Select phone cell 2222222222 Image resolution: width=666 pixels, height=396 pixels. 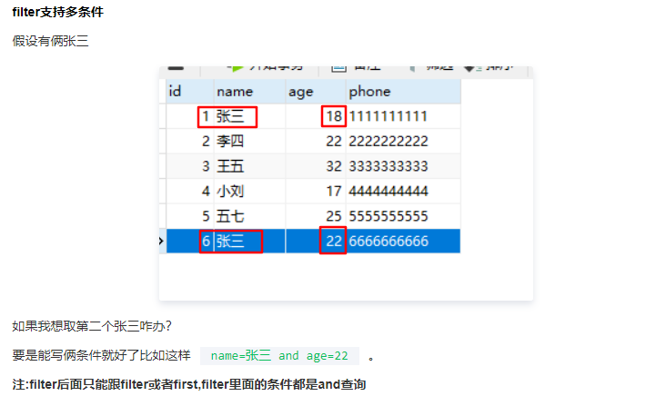(x=403, y=141)
